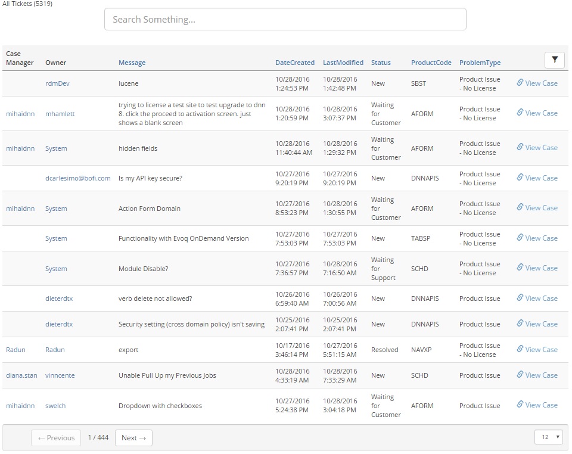Go to the Next page
Viewport: 572px width, 454px height.
pyautogui.click(x=133, y=438)
